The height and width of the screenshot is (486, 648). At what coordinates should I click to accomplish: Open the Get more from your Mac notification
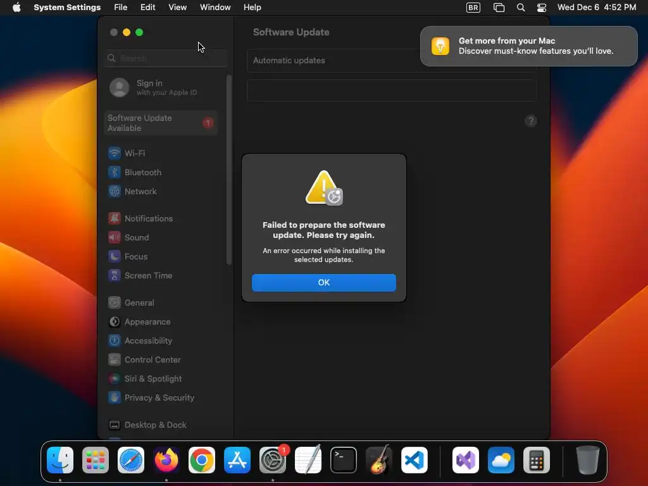tap(528, 46)
